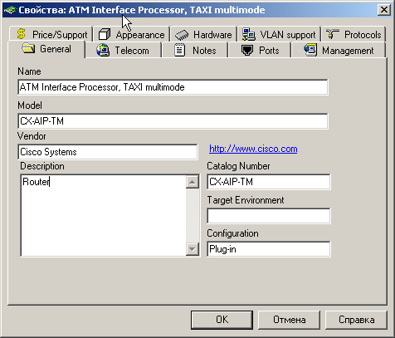Confirm with the OK button
The image size is (395, 338).
pyautogui.click(x=222, y=320)
